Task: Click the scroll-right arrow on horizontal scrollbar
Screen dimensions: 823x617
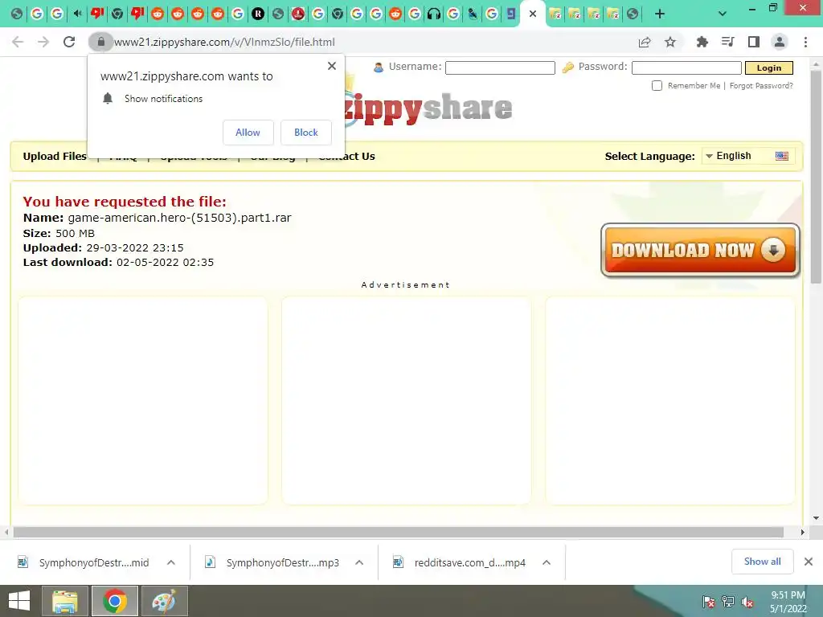Action: coord(803,532)
